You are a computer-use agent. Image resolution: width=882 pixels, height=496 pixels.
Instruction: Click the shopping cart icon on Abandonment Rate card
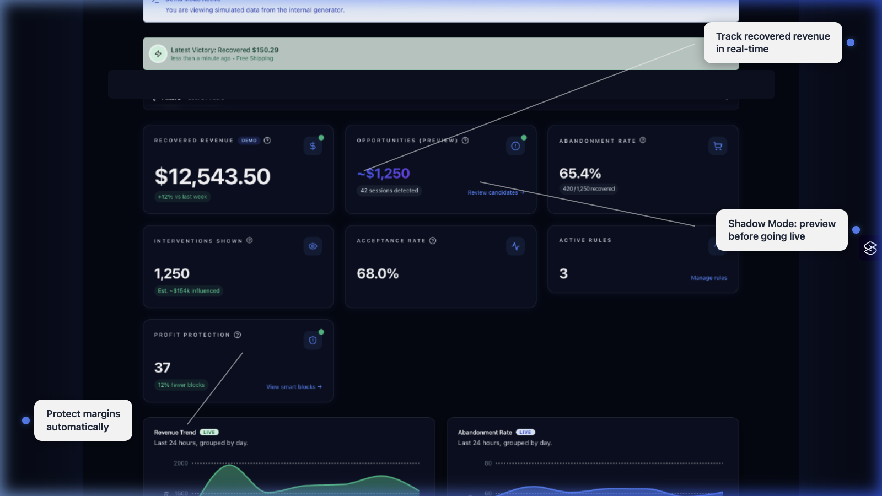tap(718, 146)
